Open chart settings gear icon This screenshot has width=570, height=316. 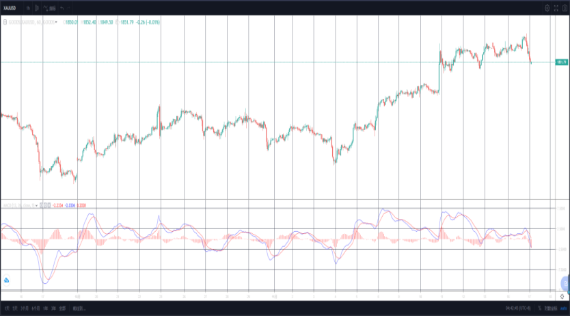pos(547,8)
